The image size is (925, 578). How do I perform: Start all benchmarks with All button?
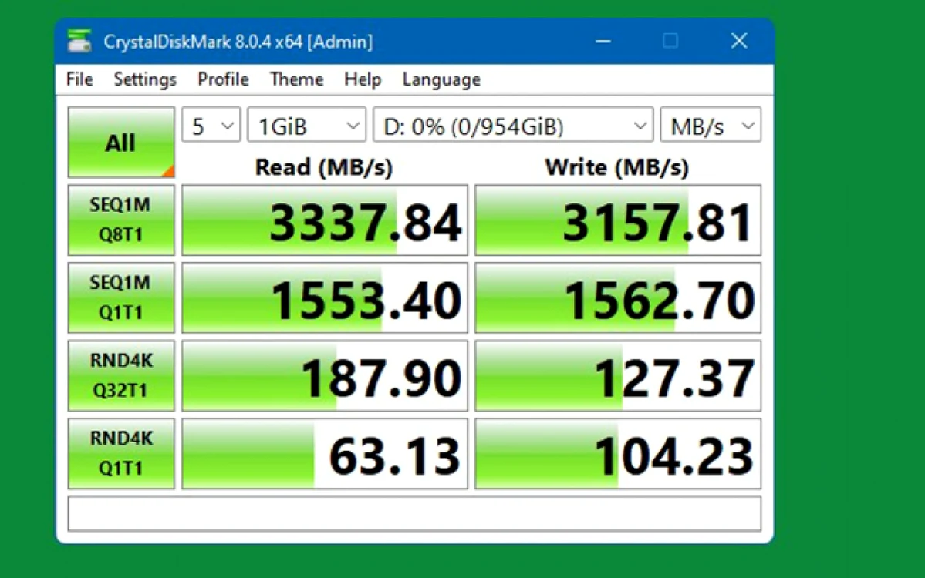(121, 142)
